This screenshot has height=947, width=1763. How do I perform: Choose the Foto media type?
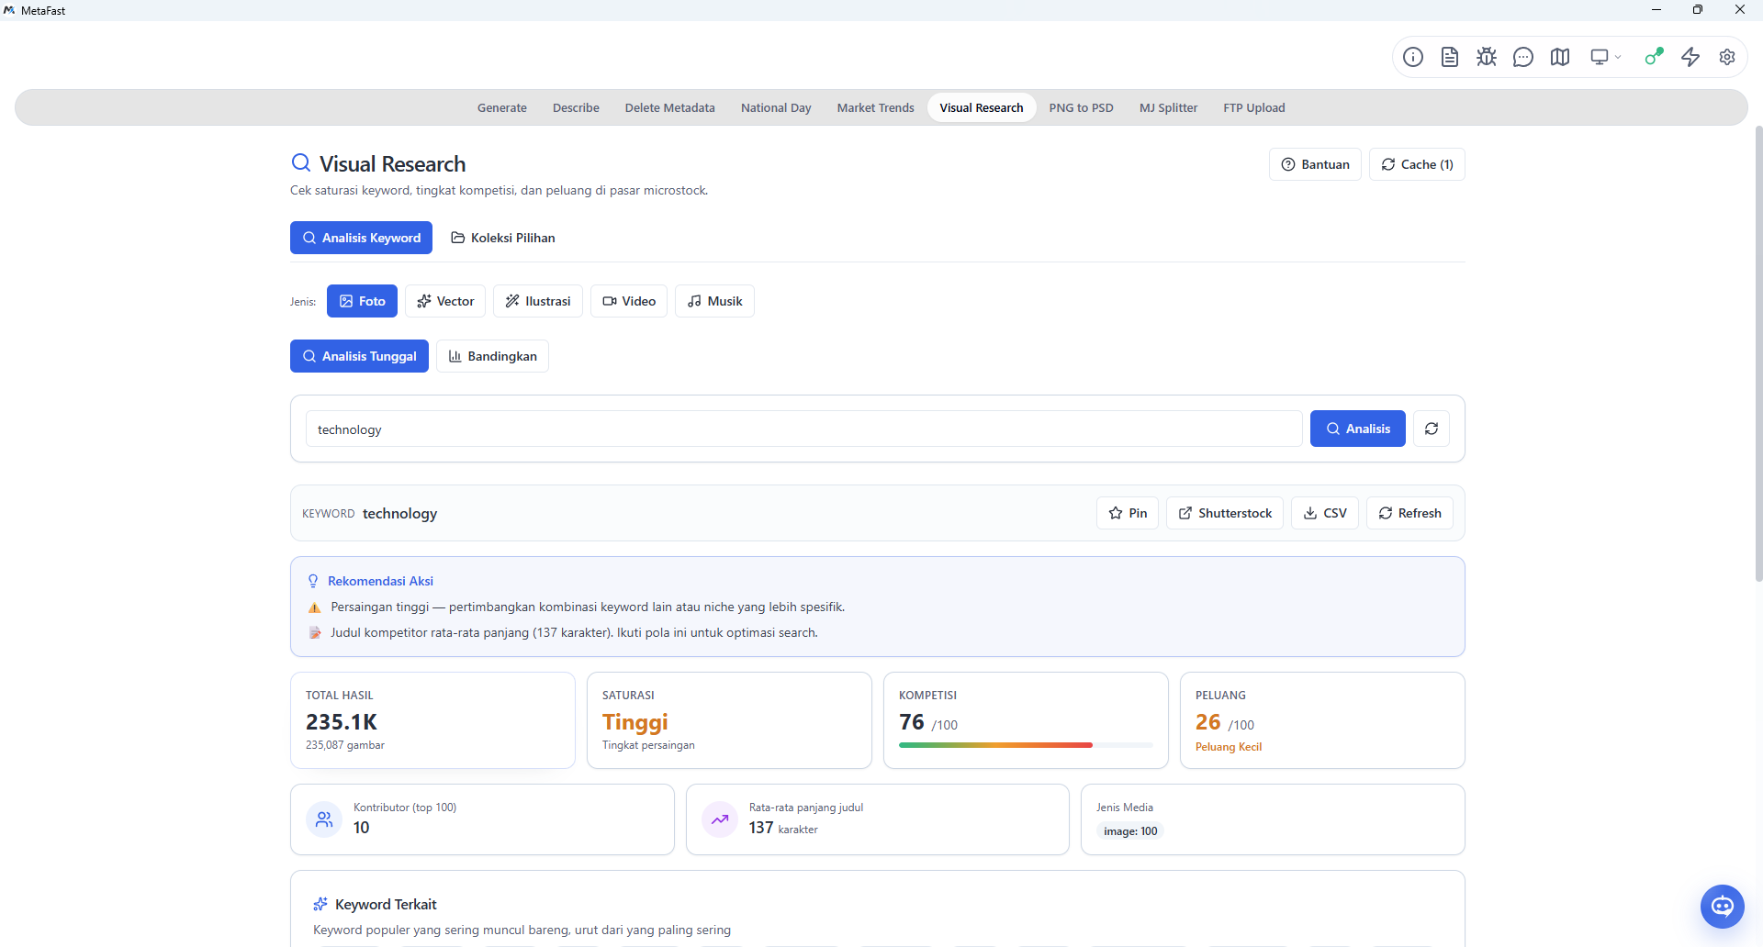(362, 301)
